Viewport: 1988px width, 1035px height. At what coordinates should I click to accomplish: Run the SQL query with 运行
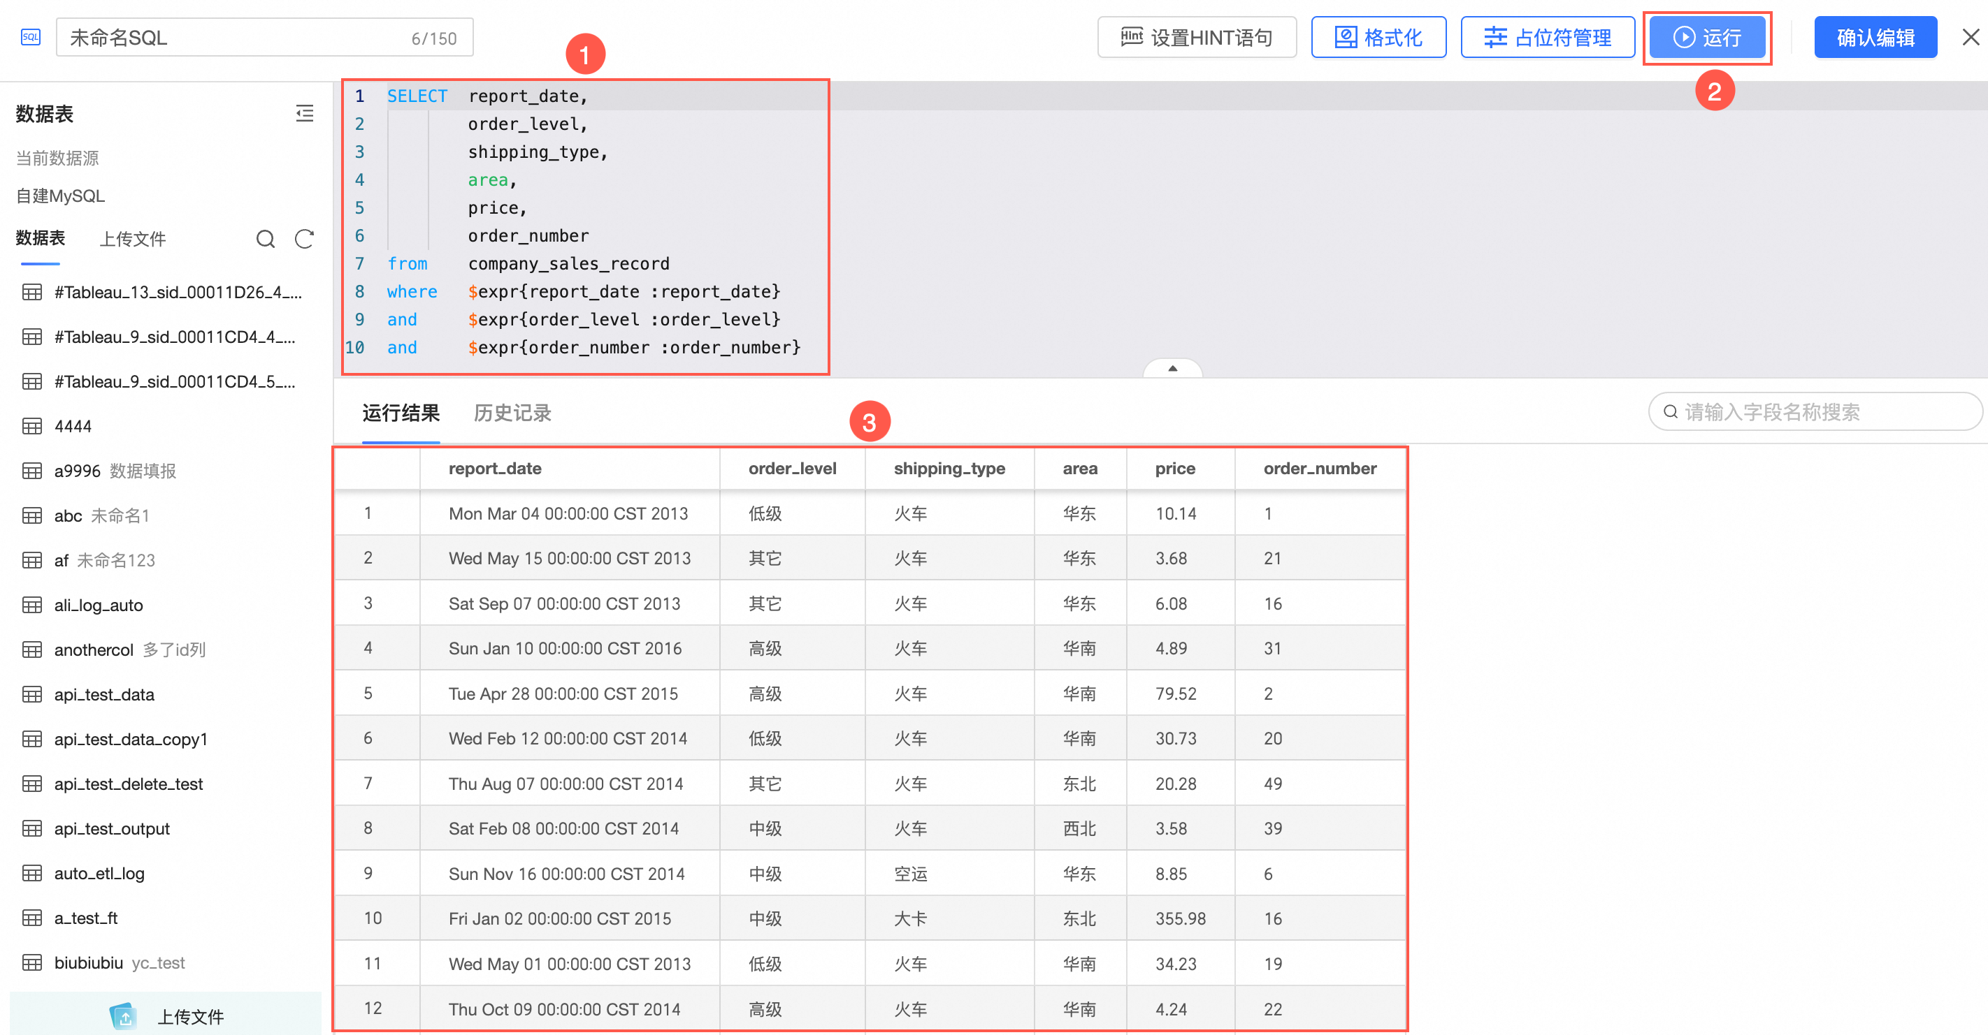[1706, 37]
